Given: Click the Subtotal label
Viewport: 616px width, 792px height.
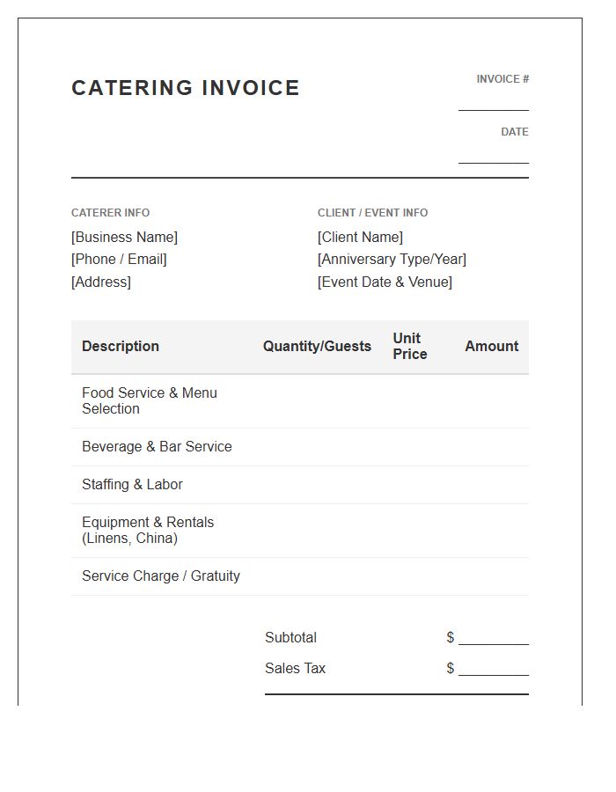Looking at the screenshot, I should click(290, 637).
